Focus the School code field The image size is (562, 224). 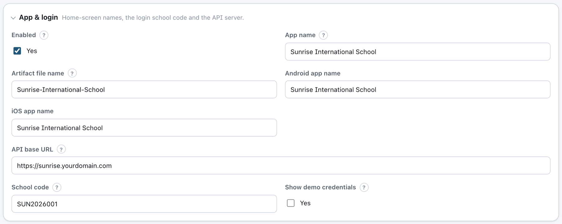144,204
